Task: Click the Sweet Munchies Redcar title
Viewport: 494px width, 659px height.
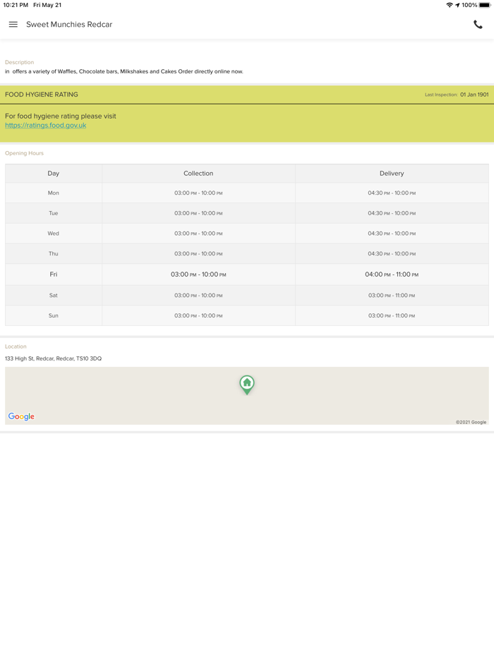Action: pyautogui.click(x=69, y=25)
